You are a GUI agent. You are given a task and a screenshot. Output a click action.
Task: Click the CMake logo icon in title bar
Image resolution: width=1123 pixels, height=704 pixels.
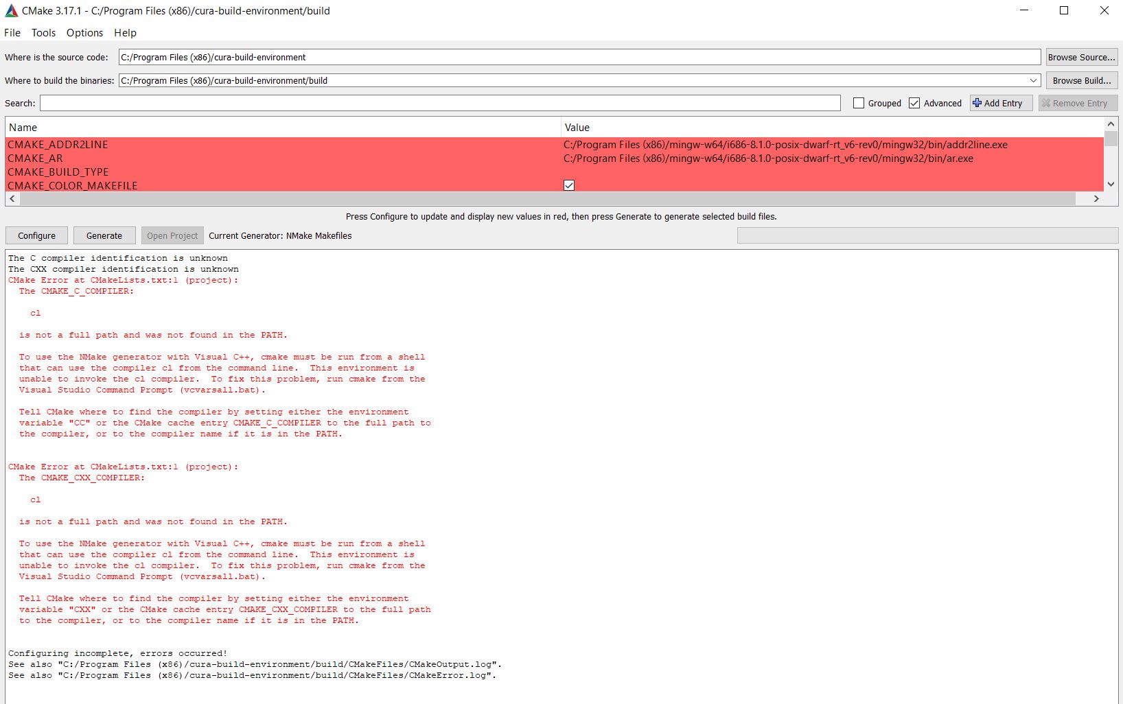[x=12, y=10]
